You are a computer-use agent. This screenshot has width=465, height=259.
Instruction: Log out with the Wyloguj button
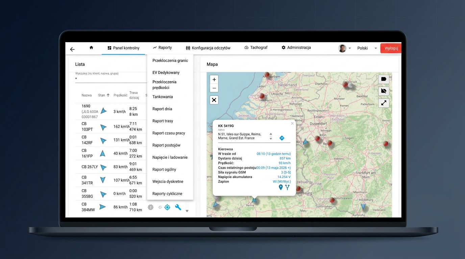[391, 48]
